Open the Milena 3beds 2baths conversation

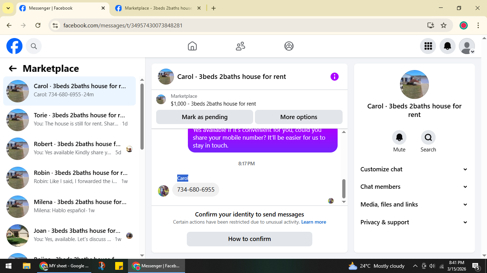tap(70, 207)
